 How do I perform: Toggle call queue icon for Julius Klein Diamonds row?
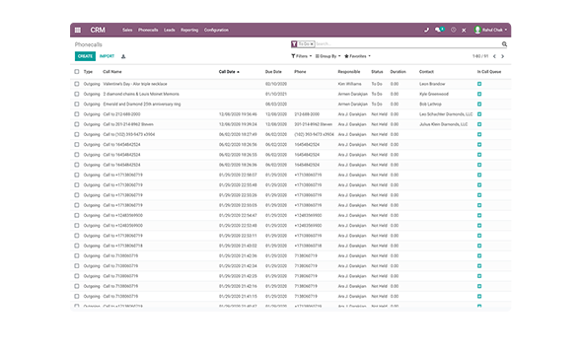tap(479, 124)
